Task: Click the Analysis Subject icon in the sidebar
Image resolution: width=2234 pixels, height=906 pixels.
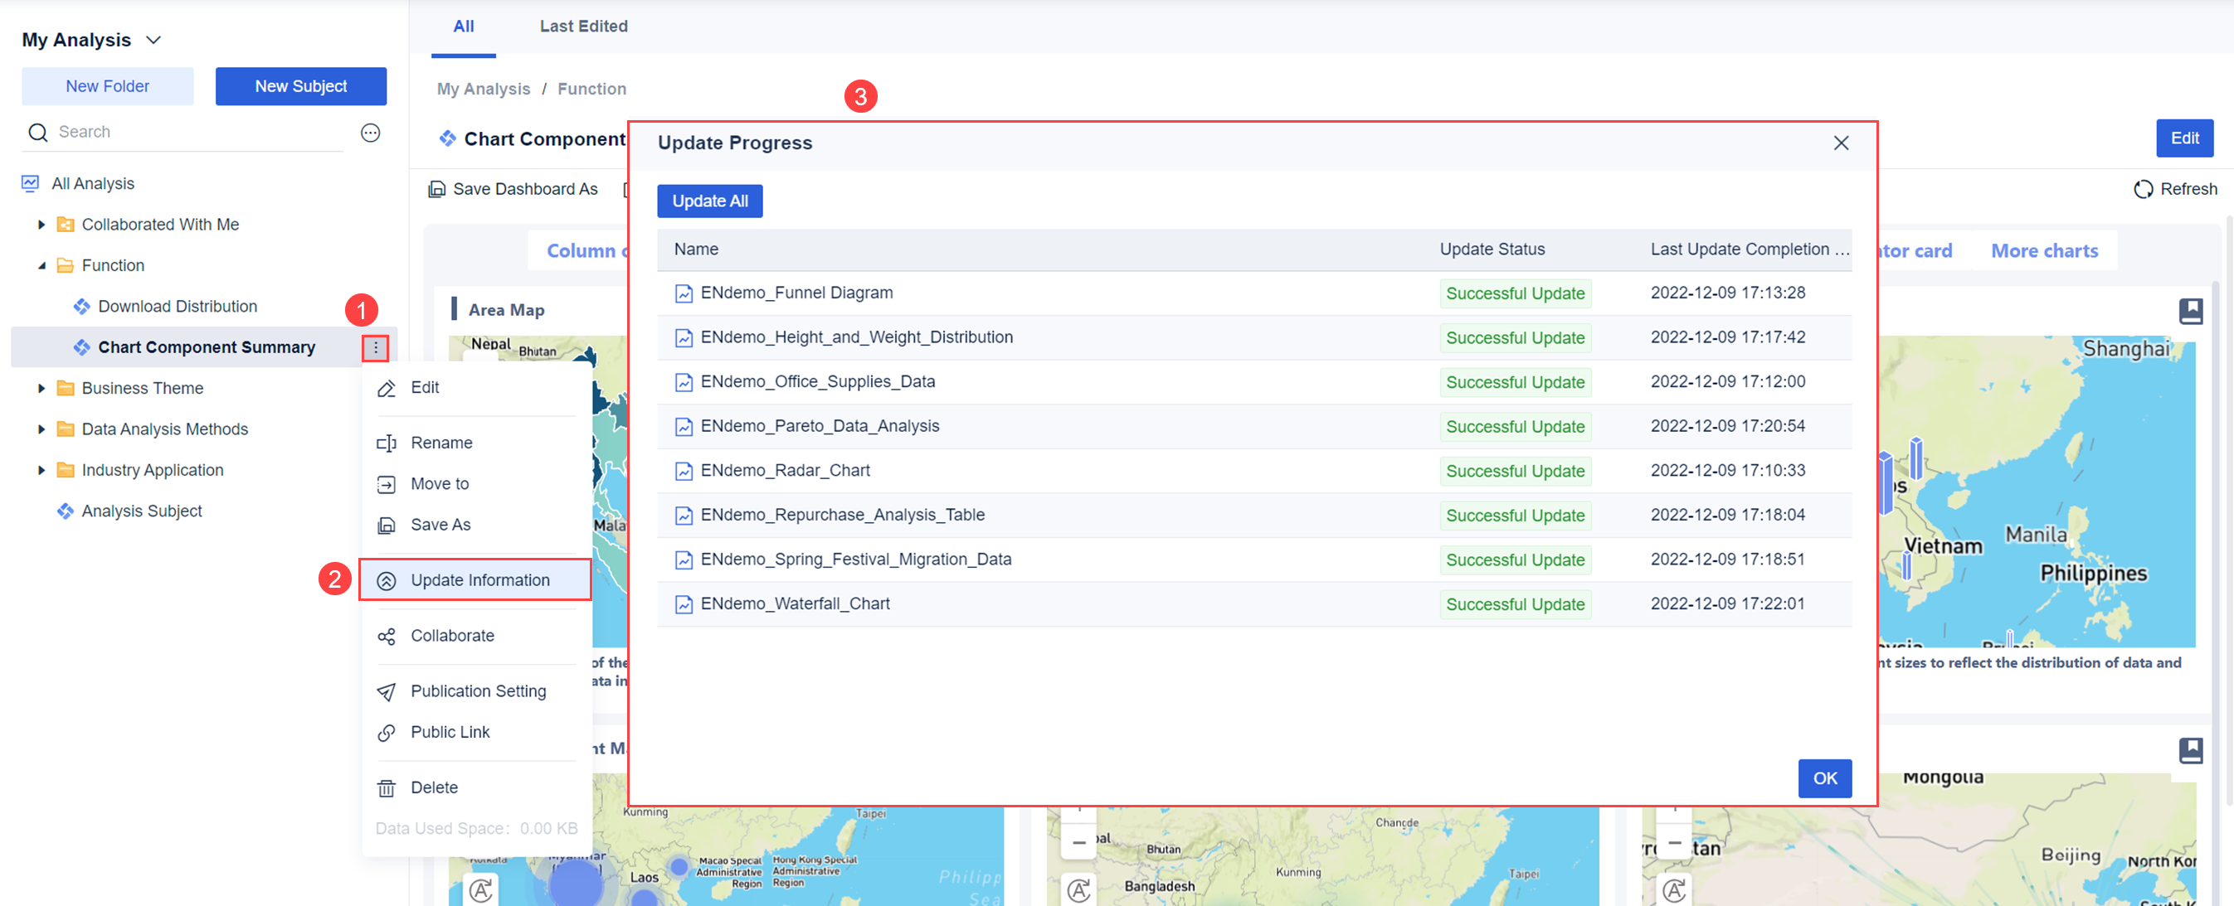Action: [66, 510]
